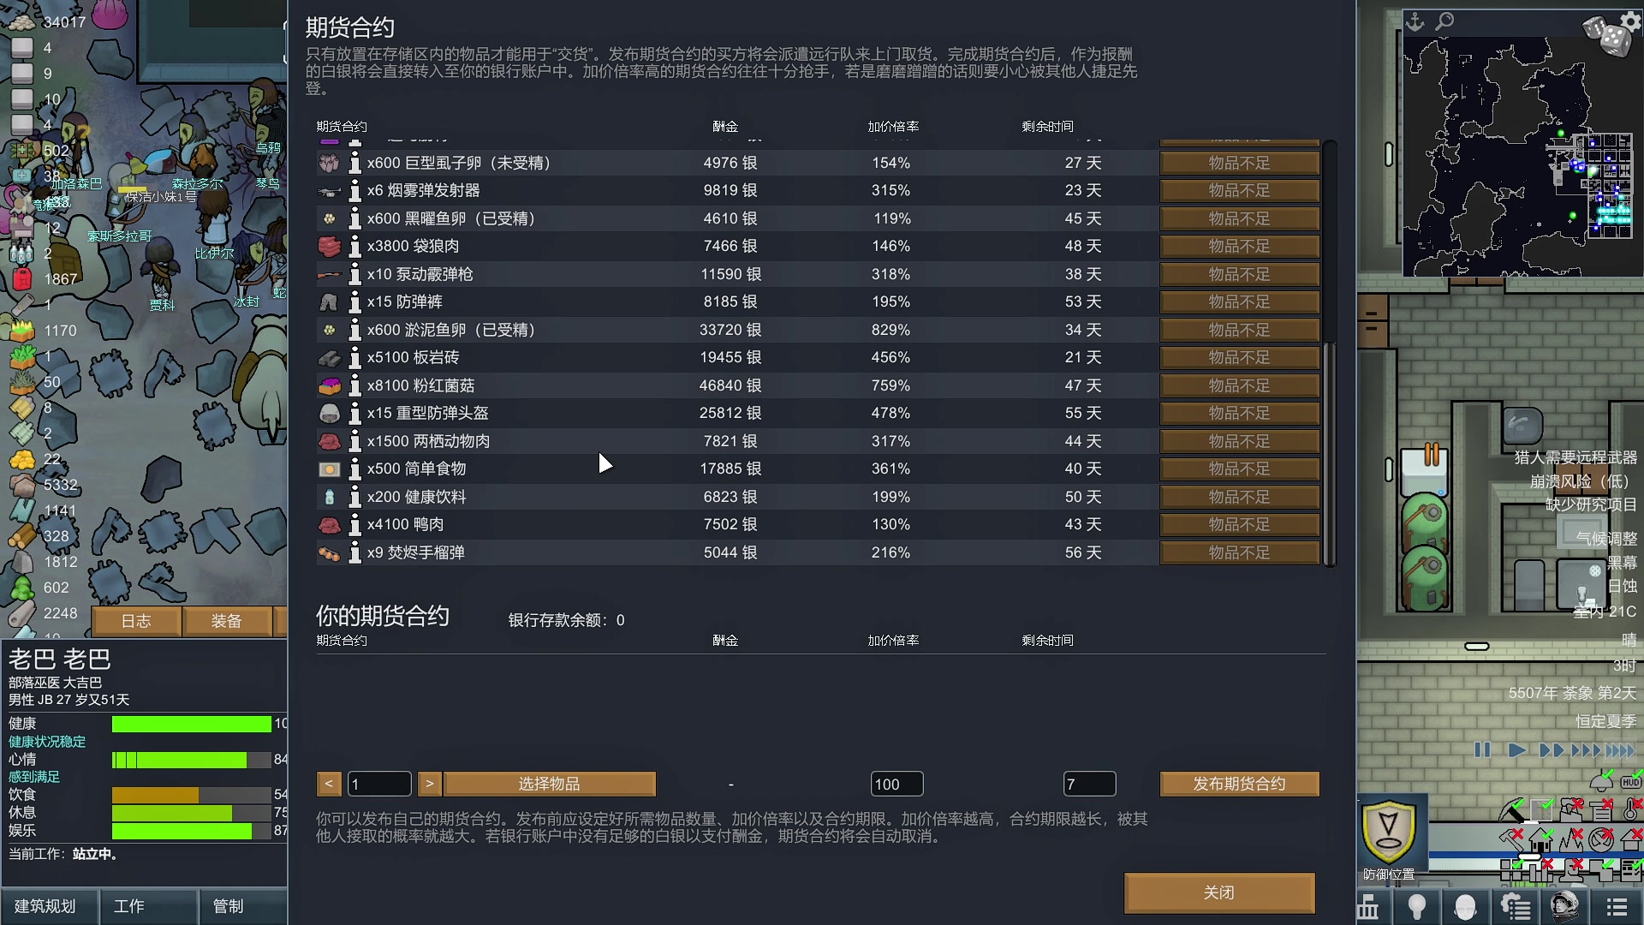Toggle the learning helper lightbulb icon
Screen dimensions: 1644x925
[x=1415, y=907]
